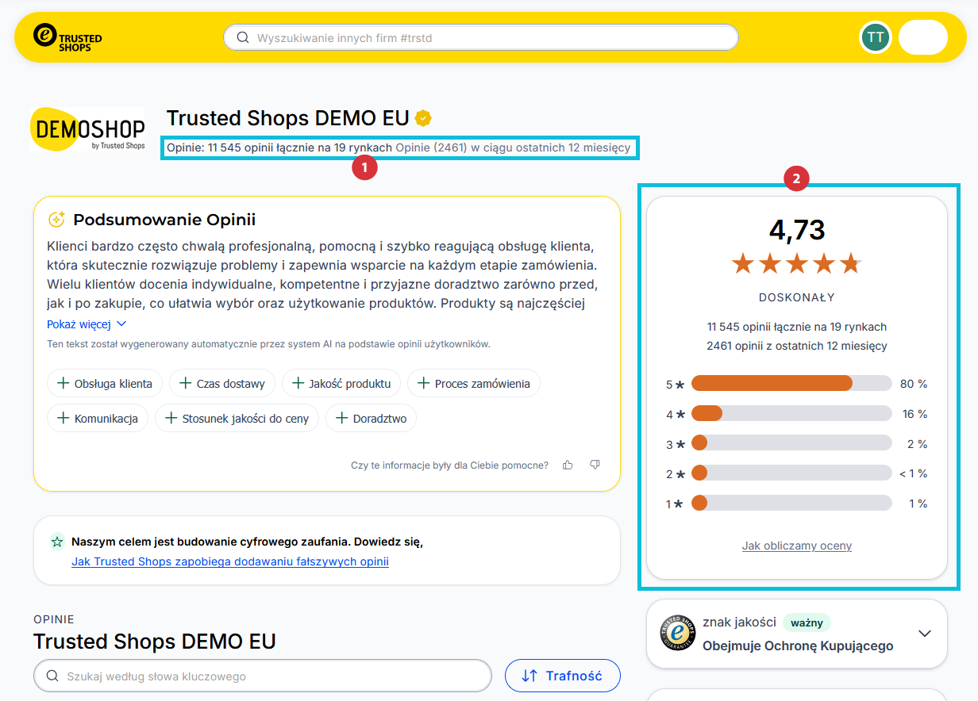Click the star icon in trust notice
The height and width of the screenshot is (701, 978).
point(57,542)
